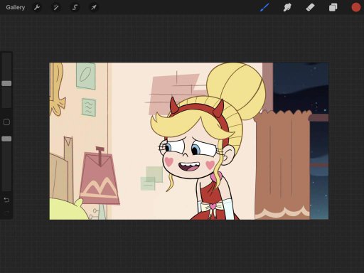Screen dimensions: 364x273
Task: Click the brush size slider handle
Action: 6,83
